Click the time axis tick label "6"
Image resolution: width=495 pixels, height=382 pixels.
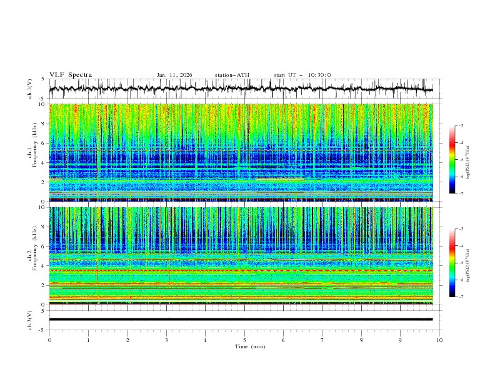point(283,340)
